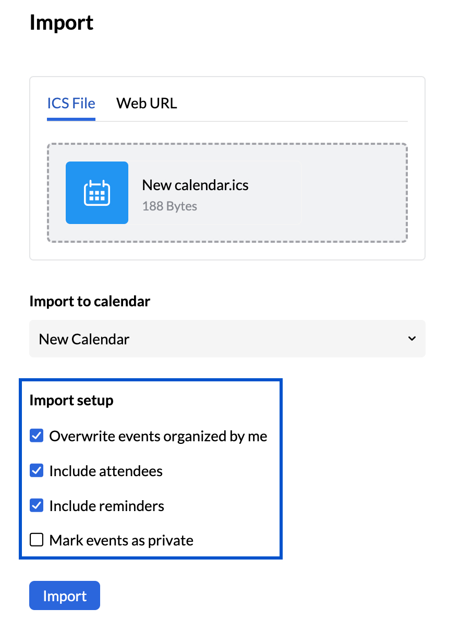Uncheck the Overwrite events organized by me checkbox
The image size is (460, 621).
click(x=37, y=436)
